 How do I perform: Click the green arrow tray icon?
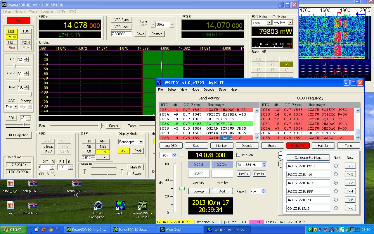click(x=310, y=230)
